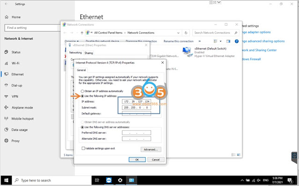Select vEthernet (Default Switch) adapter
299x186 pixels.
pos(209,52)
